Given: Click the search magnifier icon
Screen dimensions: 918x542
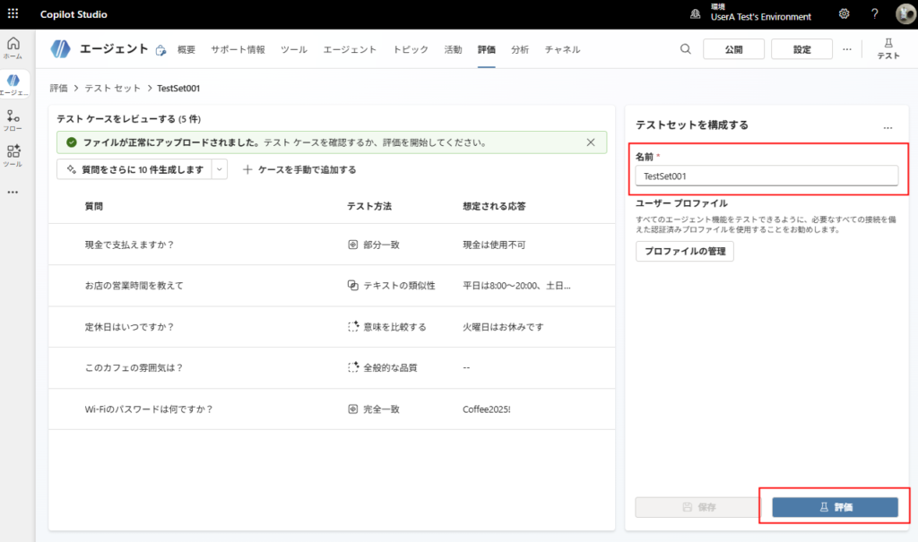Looking at the screenshot, I should point(686,49).
